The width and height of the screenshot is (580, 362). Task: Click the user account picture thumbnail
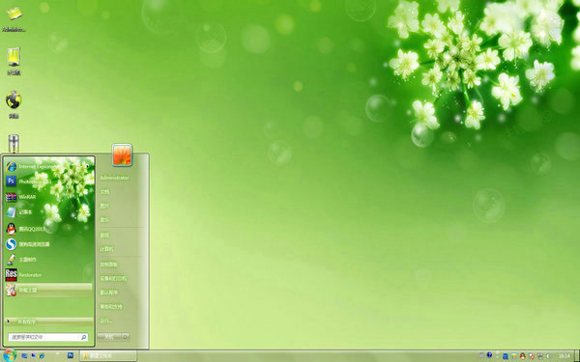tap(122, 154)
